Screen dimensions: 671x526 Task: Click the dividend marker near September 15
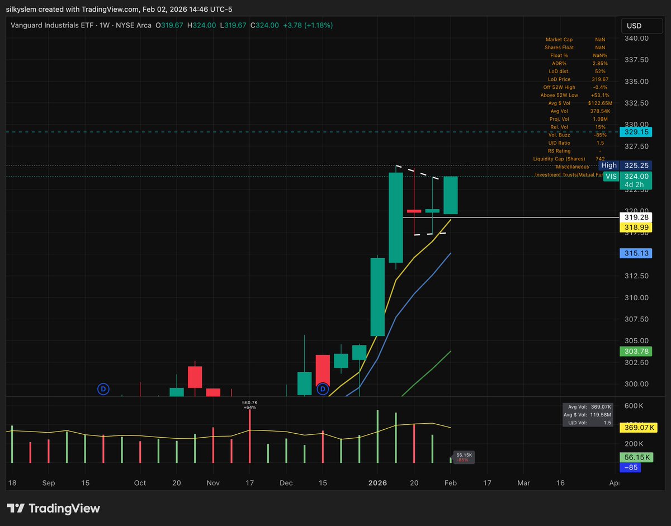[x=103, y=388]
